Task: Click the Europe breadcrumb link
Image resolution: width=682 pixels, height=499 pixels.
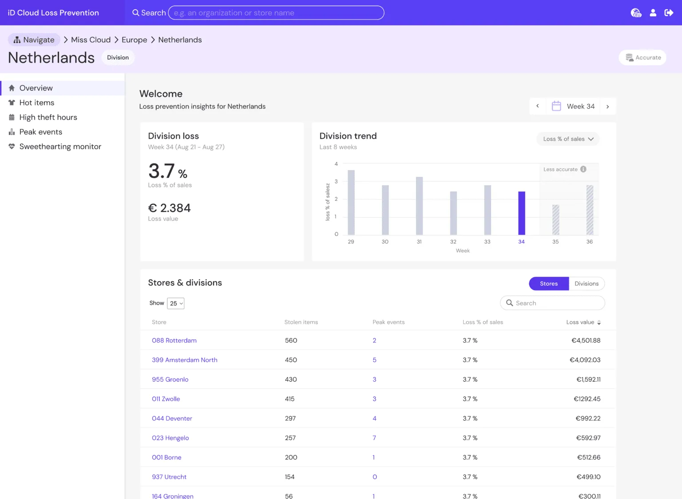Action: (134, 40)
